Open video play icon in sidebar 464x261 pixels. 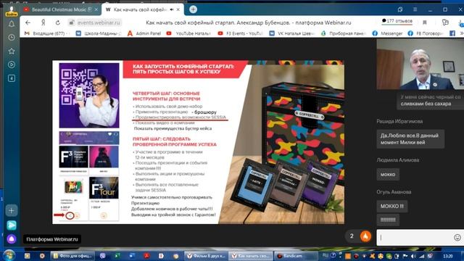coord(12,65)
